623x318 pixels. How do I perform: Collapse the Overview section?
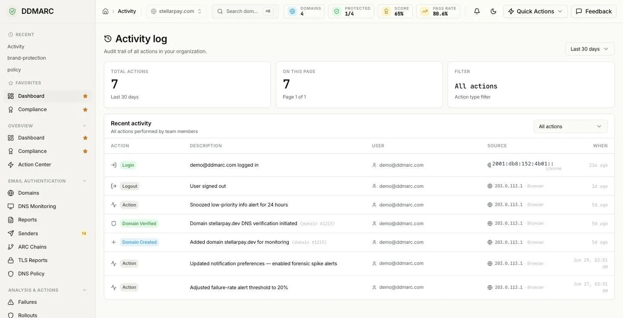[x=84, y=126]
